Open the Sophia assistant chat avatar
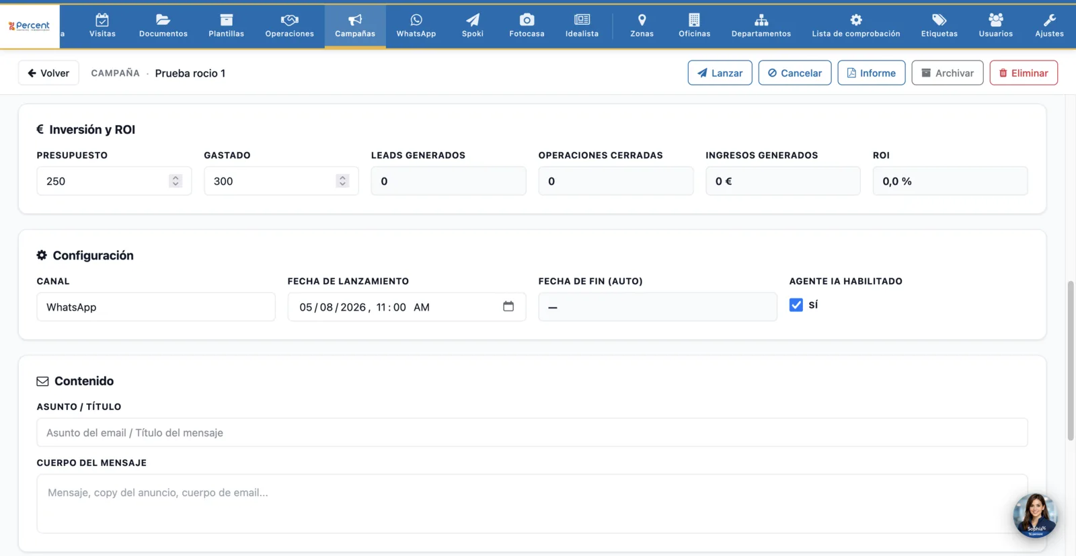The image size is (1076, 556). (1035, 516)
